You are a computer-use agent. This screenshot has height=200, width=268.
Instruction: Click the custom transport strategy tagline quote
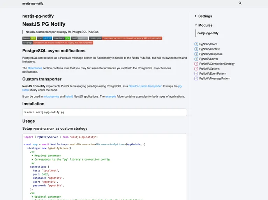point(62,32)
